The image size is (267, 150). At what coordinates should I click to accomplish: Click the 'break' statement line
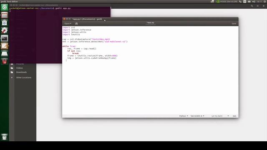(x=76, y=53)
